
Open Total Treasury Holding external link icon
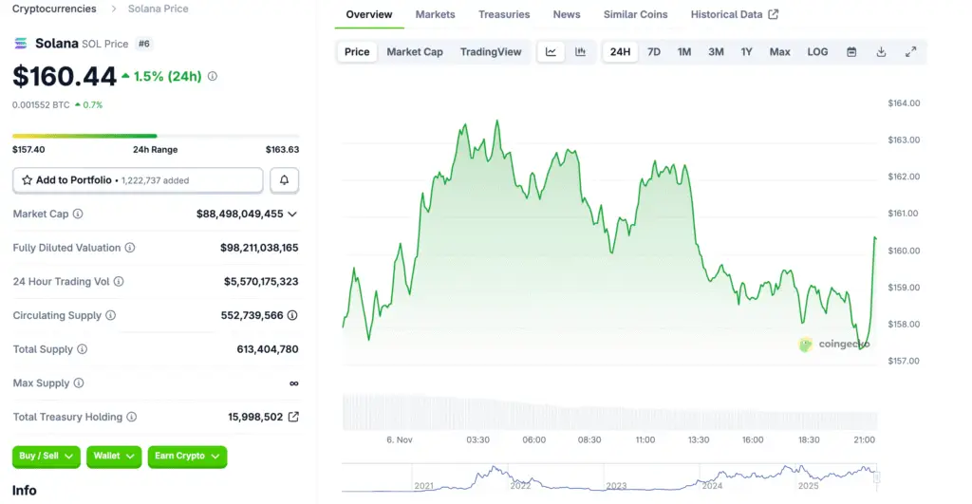293,417
